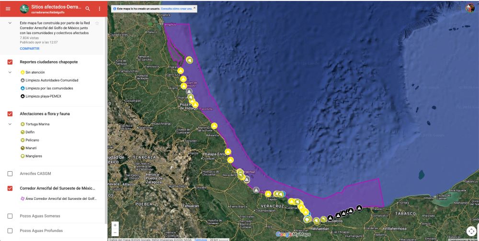This screenshot has width=479, height=241.
Task: Collapse the map description chevron
Action: [x=10, y=23]
